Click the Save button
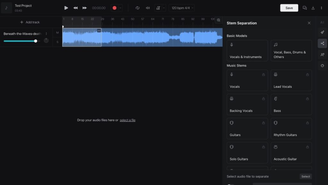This screenshot has width=328, height=185. [x=289, y=8]
